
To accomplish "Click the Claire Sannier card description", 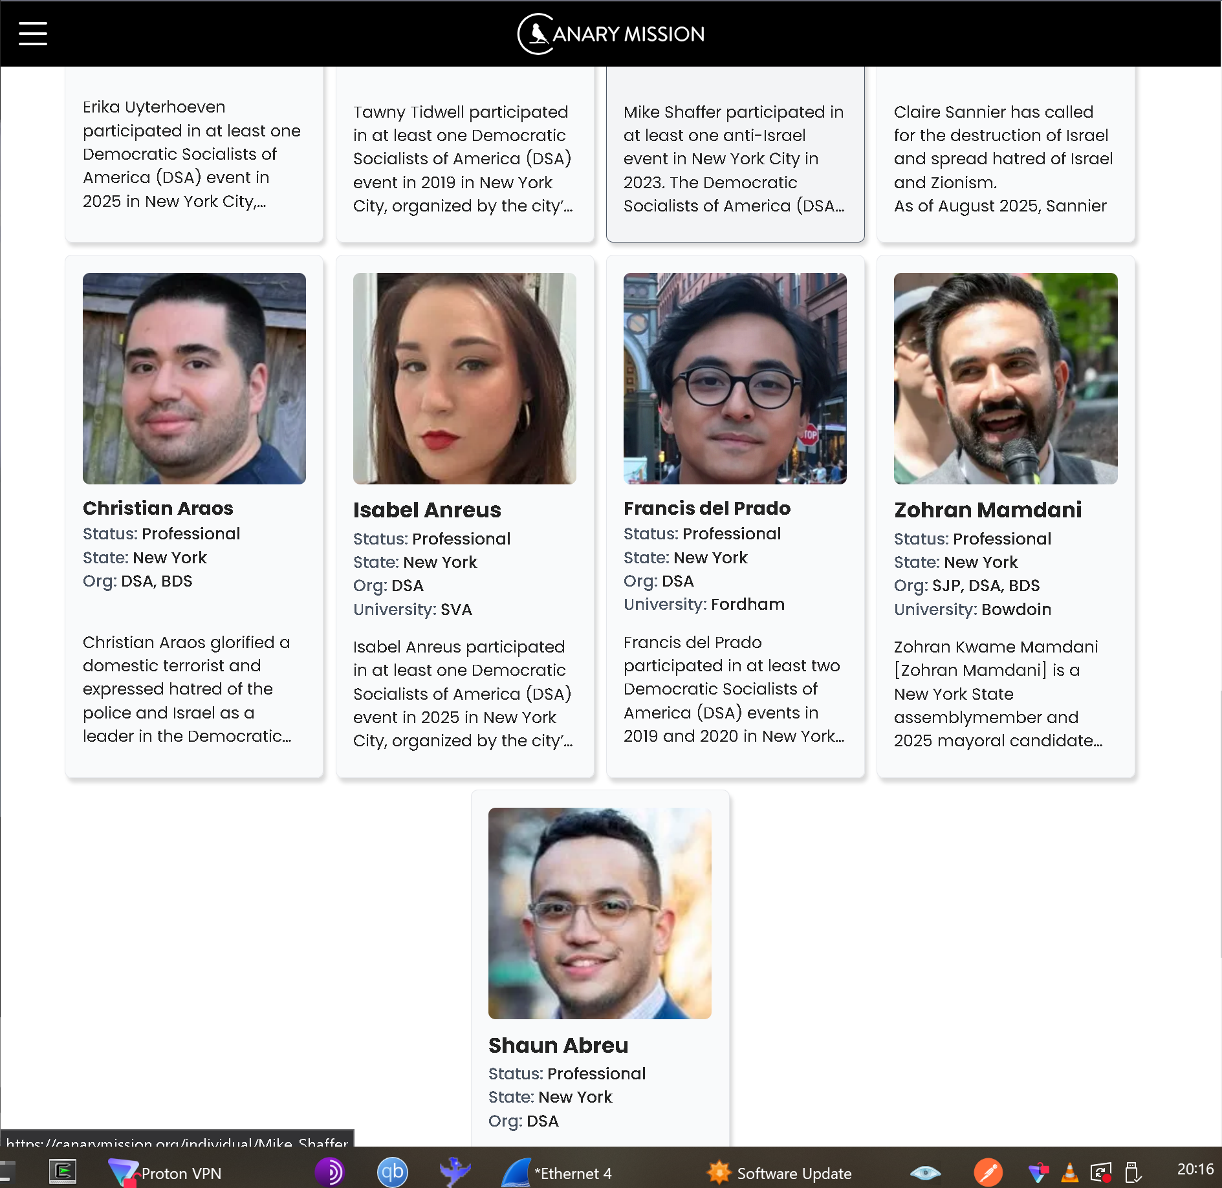I will (x=1003, y=159).
